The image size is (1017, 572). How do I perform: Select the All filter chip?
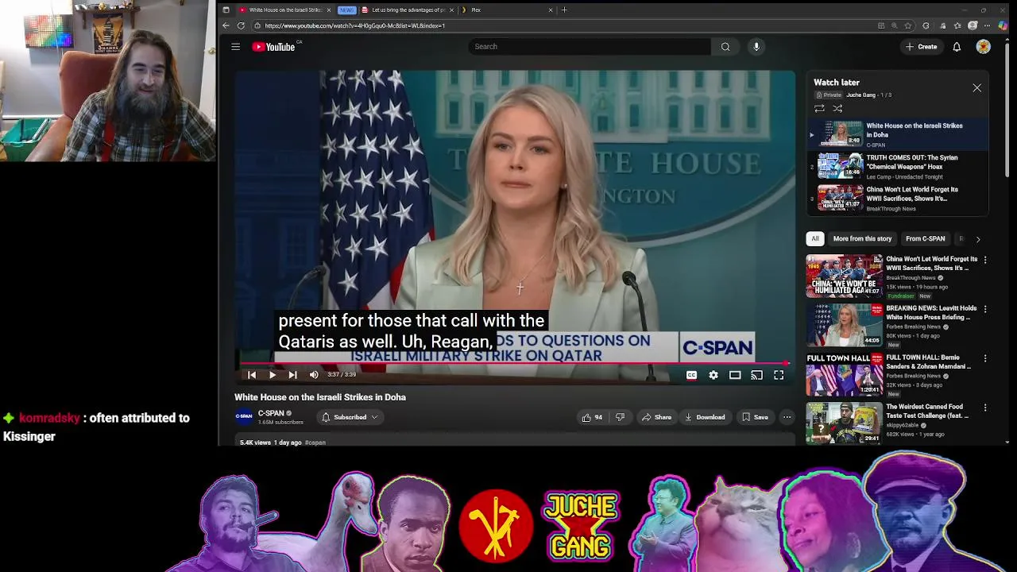click(815, 239)
